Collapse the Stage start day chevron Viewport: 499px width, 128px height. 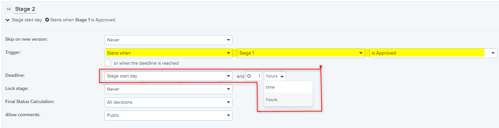click(x=8, y=20)
